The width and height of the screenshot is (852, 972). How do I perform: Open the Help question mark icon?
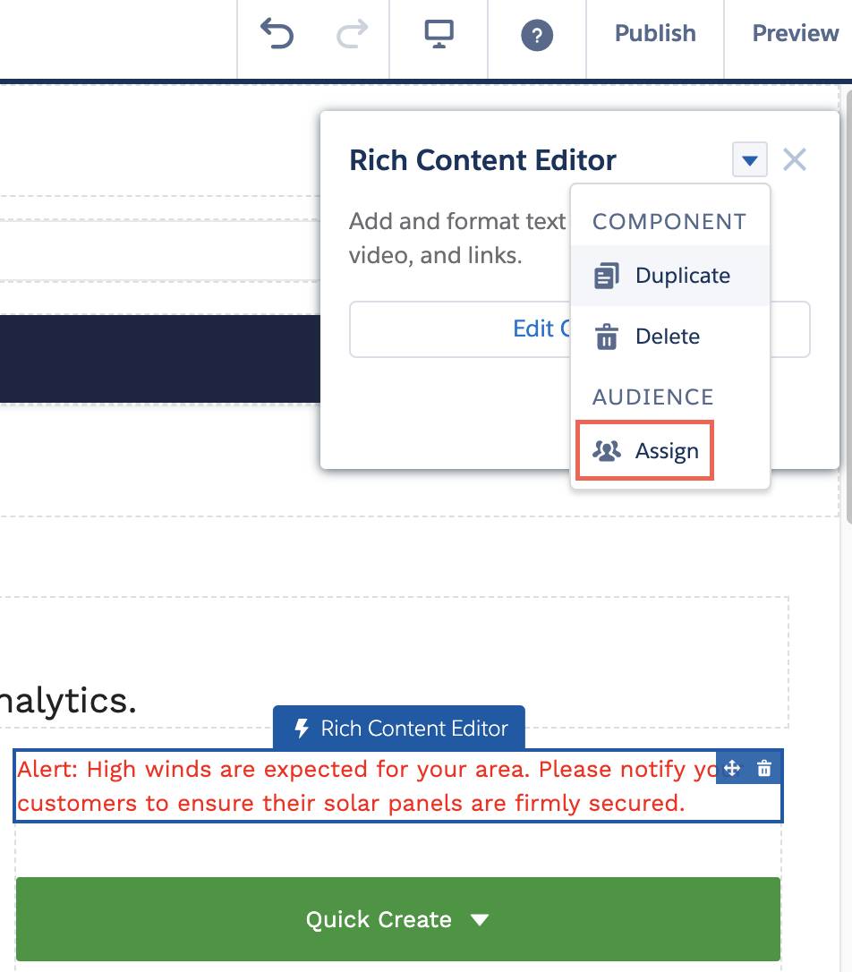[x=536, y=33]
